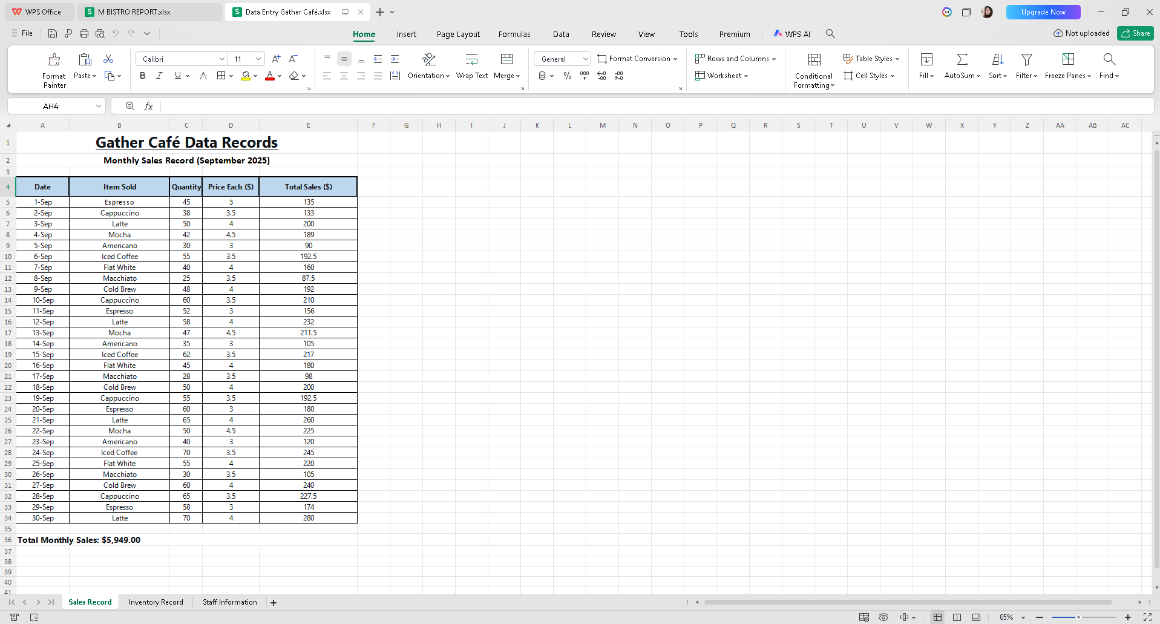Click the Clear eraser icon

tap(294, 76)
